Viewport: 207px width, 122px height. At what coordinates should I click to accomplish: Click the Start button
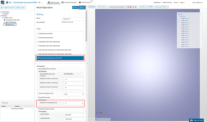pyautogui.click(x=75, y=7)
